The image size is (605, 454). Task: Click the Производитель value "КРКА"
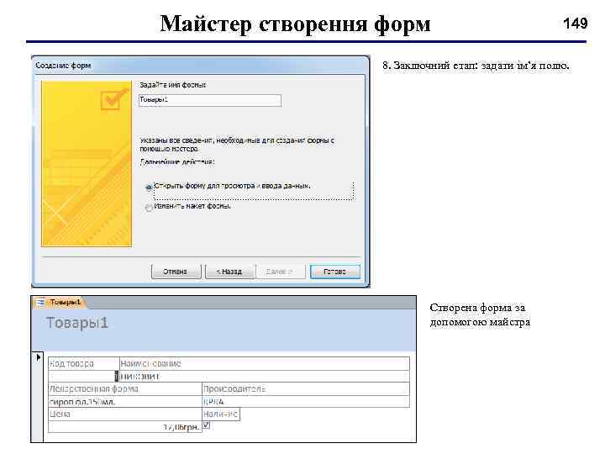(306, 402)
